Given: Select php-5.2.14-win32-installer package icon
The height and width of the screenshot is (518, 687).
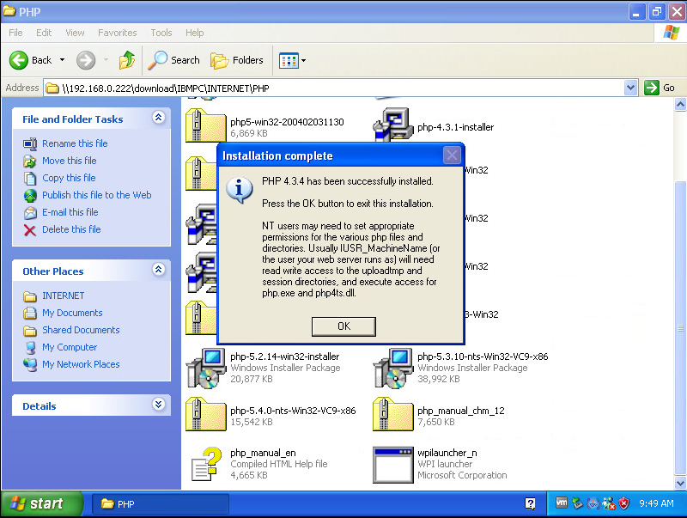Looking at the screenshot, I should pos(205,367).
